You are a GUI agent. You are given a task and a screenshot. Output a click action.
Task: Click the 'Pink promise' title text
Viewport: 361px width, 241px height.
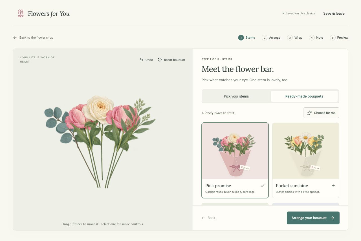click(x=218, y=186)
